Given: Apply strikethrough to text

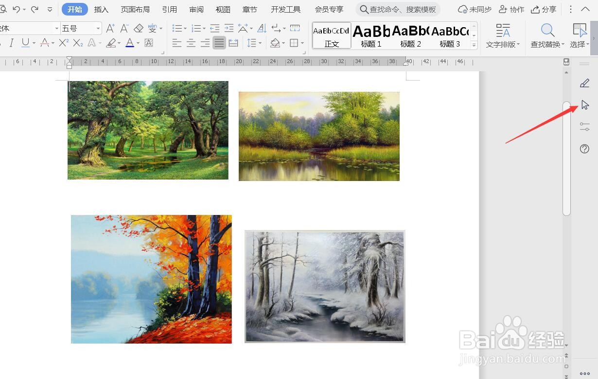Looking at the screenshot, I should click(45, 43).
